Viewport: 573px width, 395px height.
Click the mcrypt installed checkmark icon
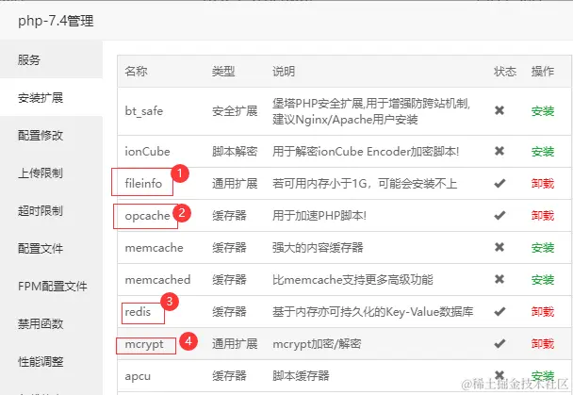tap(499, 343)
